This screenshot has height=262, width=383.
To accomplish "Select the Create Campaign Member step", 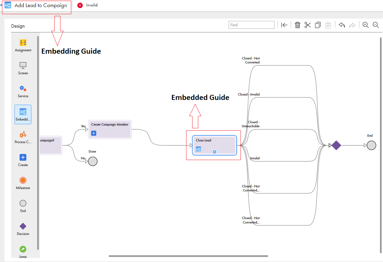I will [110, 129].
